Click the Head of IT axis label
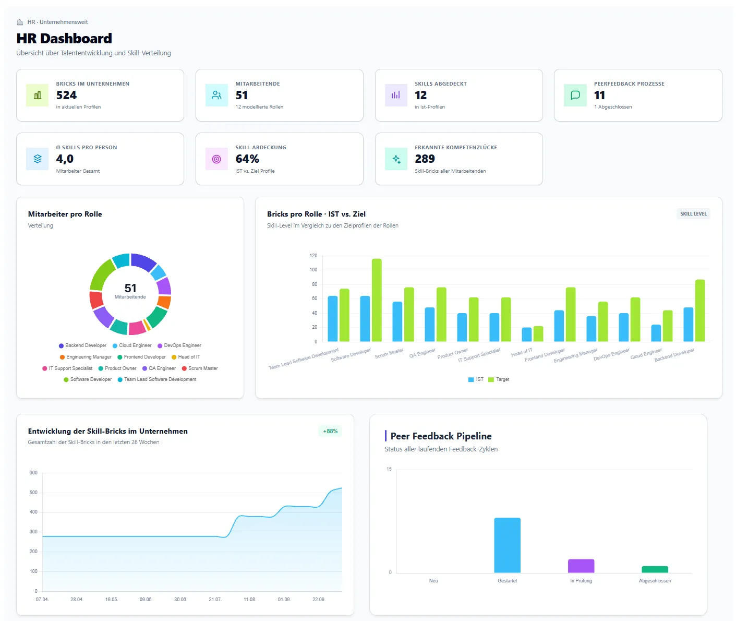The image size is (736, 621). click(522, 352)
